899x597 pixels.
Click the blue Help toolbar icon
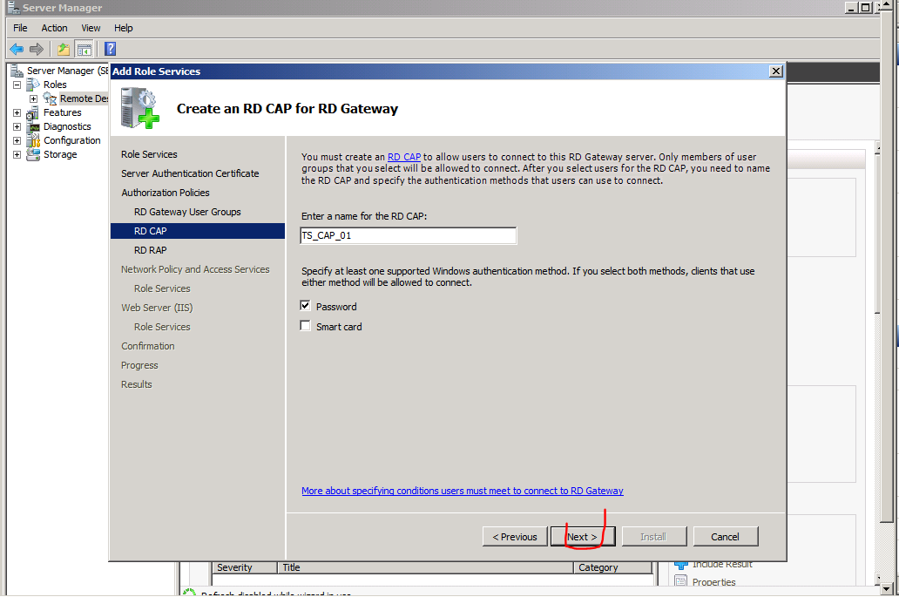tap(110, 50)
